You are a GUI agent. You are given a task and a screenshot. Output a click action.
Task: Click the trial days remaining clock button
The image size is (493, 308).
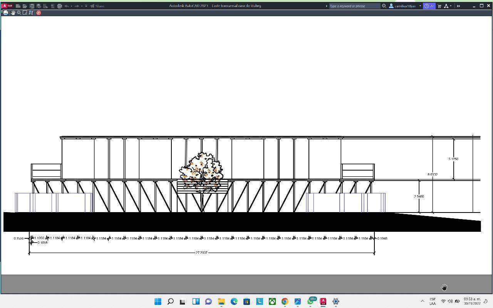coord(429,6)
